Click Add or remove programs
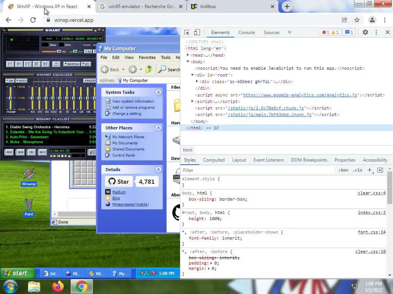Viewport: 393px width, 294px height. pyautogui.click(x=133, y=108)
